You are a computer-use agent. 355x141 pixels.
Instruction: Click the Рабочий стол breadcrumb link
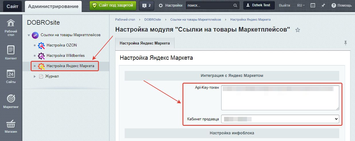(125, 20)
